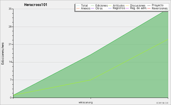Click the light blue Total color line
The image size is (171, 105).
coord(78,6)
